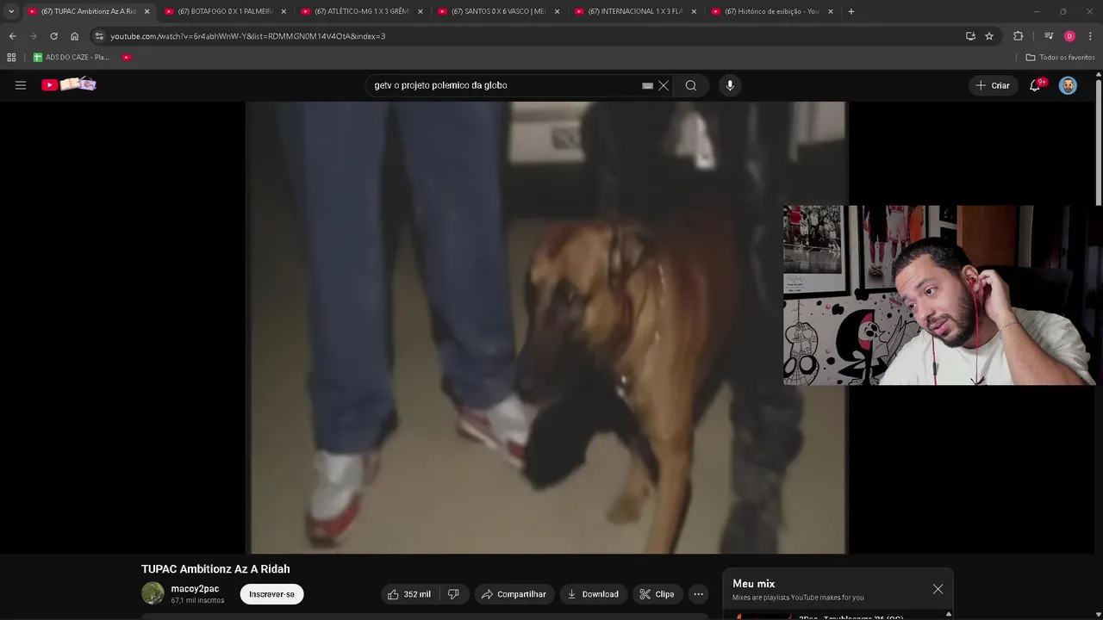
Task: Click the page vertical scrollbar
Action: [1099, 142]
